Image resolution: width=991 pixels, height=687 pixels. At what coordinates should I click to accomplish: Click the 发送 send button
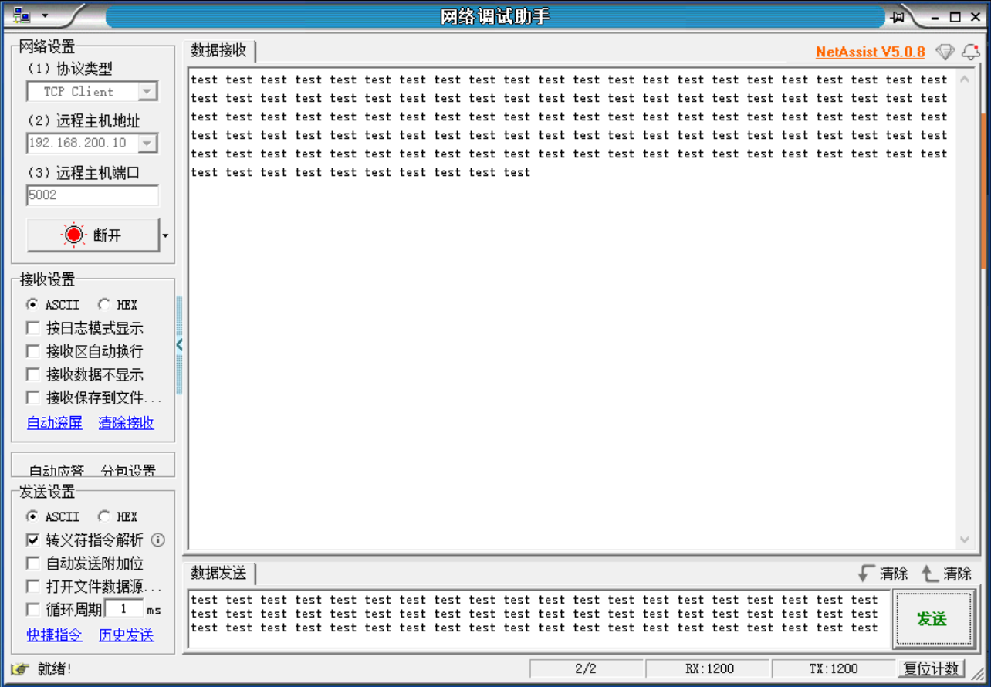(932, 619)
